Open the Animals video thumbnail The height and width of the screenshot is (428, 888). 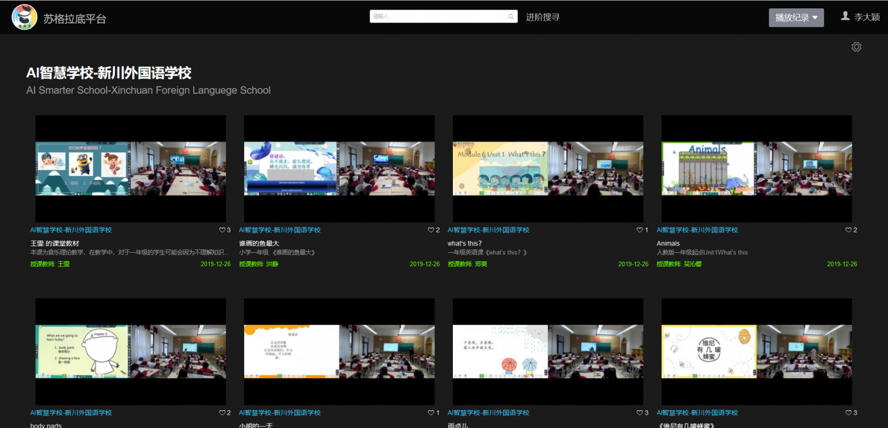756,169
